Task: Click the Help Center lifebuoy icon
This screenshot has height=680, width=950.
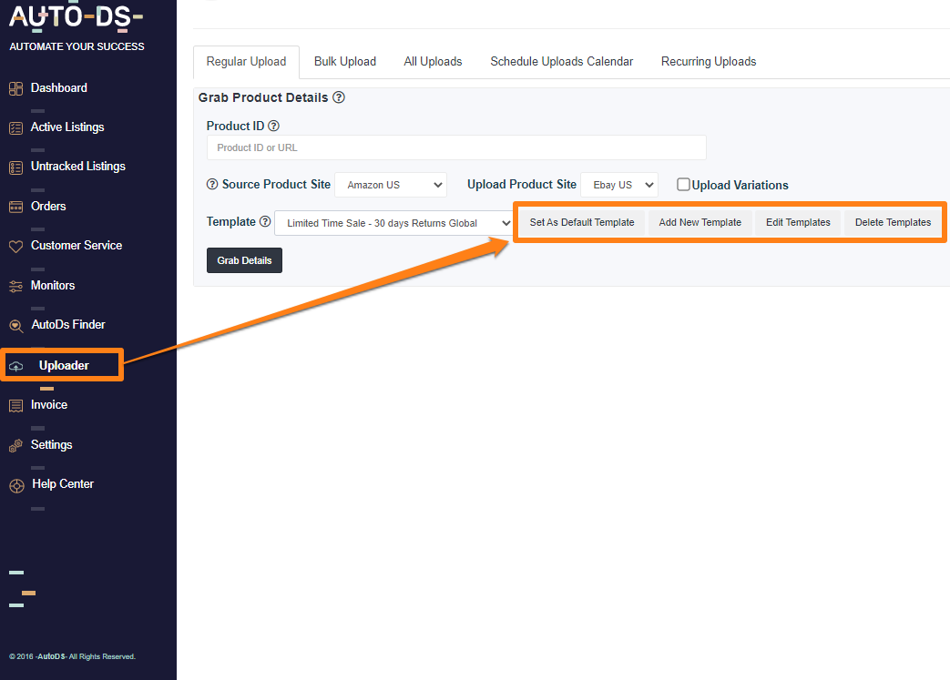Action: pos(16,485)
